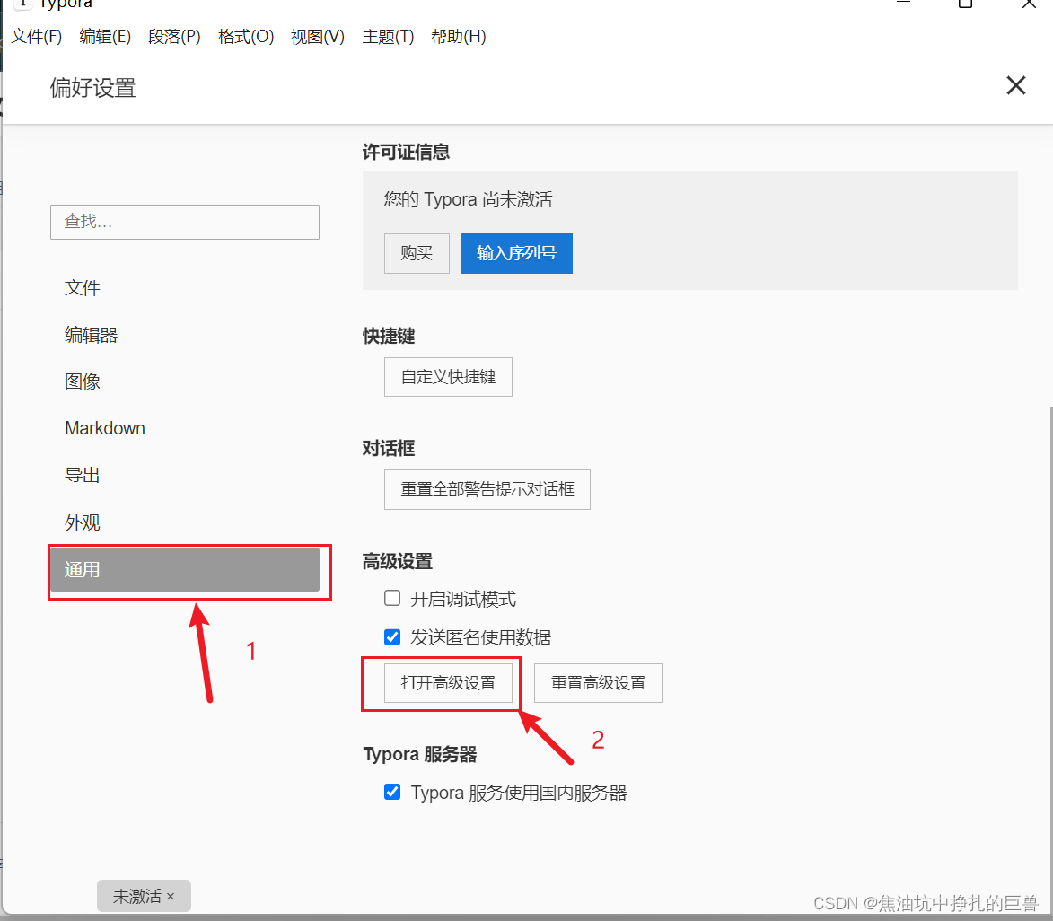Click the 购买 button

point(417,253)
